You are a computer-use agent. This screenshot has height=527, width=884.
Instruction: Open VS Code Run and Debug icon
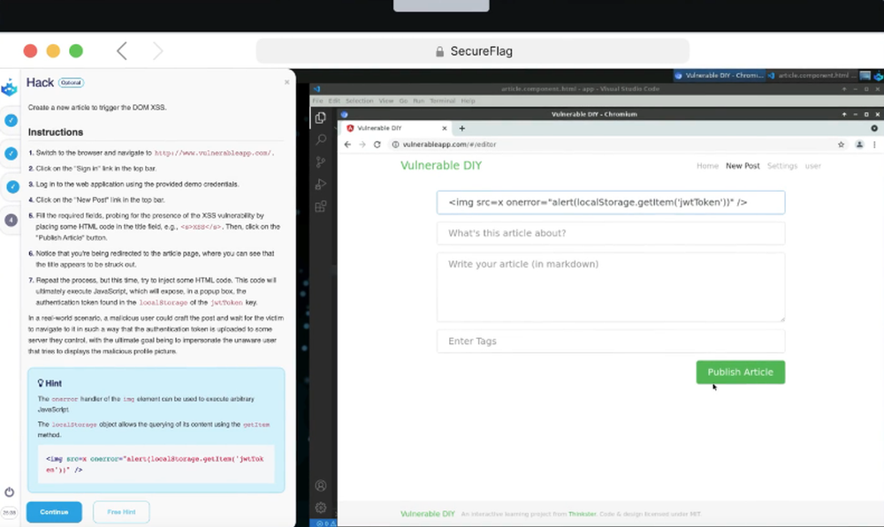pos(321,184)
